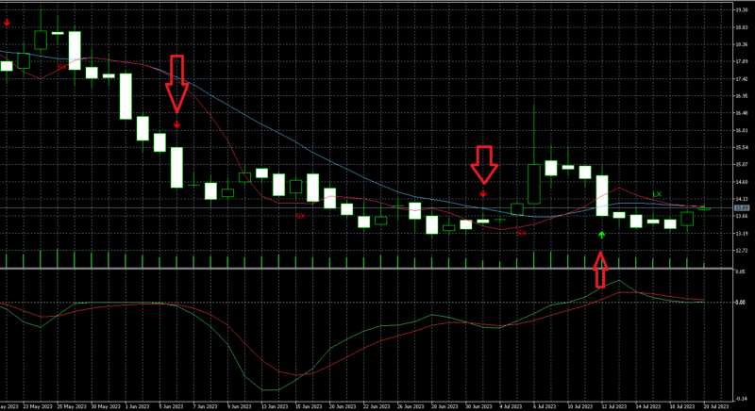755x411 pixels.
Task: Click the green LX signal label
Action: (x=656, y=193)
